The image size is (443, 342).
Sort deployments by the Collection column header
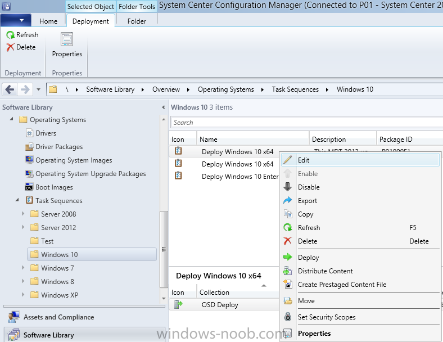237,292
